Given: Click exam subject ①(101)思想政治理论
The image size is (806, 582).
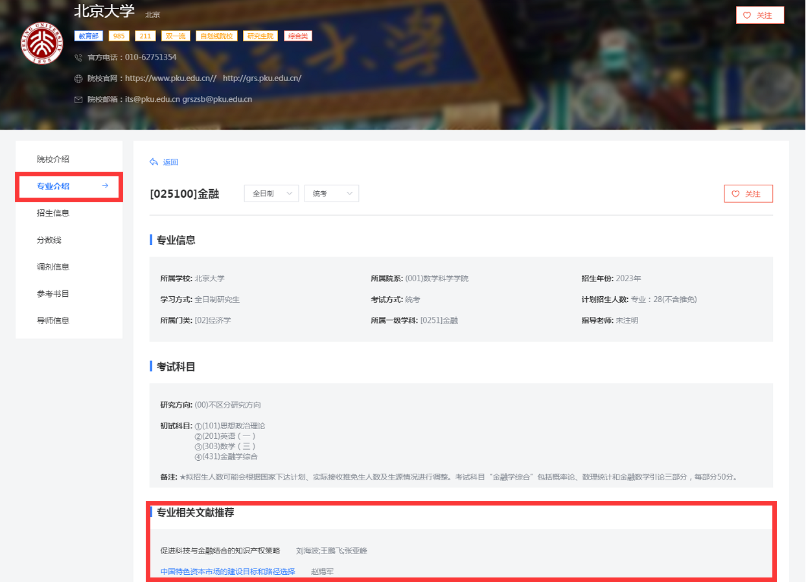Looking at the screenshot, I should pos(230,426).
